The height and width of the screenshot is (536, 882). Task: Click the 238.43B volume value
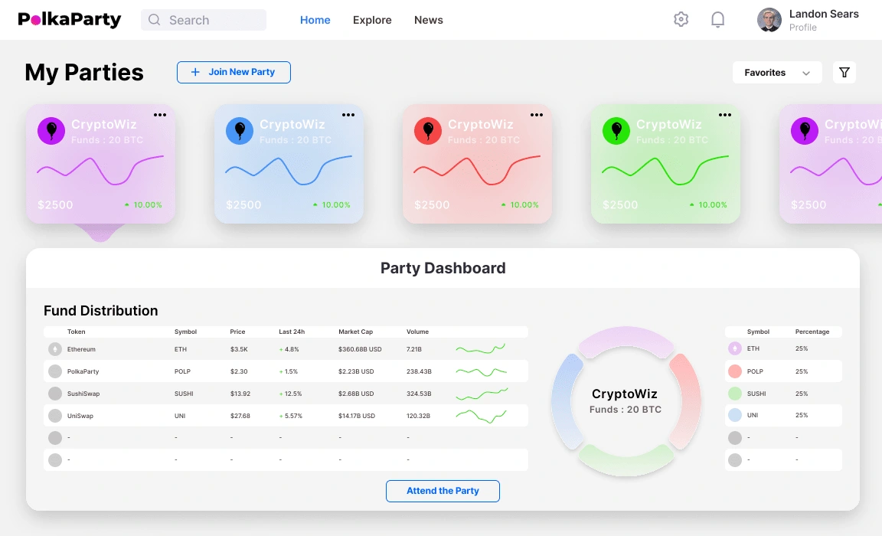pos(419,372)
